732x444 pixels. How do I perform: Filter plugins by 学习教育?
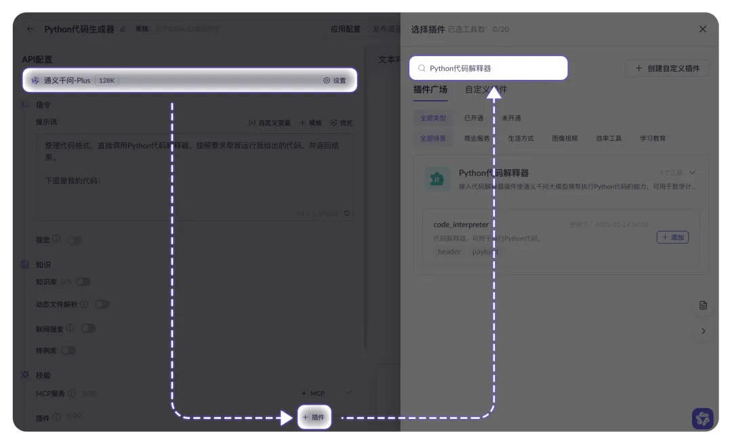pos(653,139)
